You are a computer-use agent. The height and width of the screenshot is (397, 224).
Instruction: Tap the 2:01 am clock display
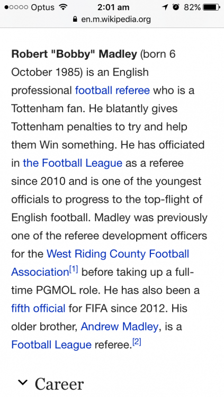tap(113, 7)
